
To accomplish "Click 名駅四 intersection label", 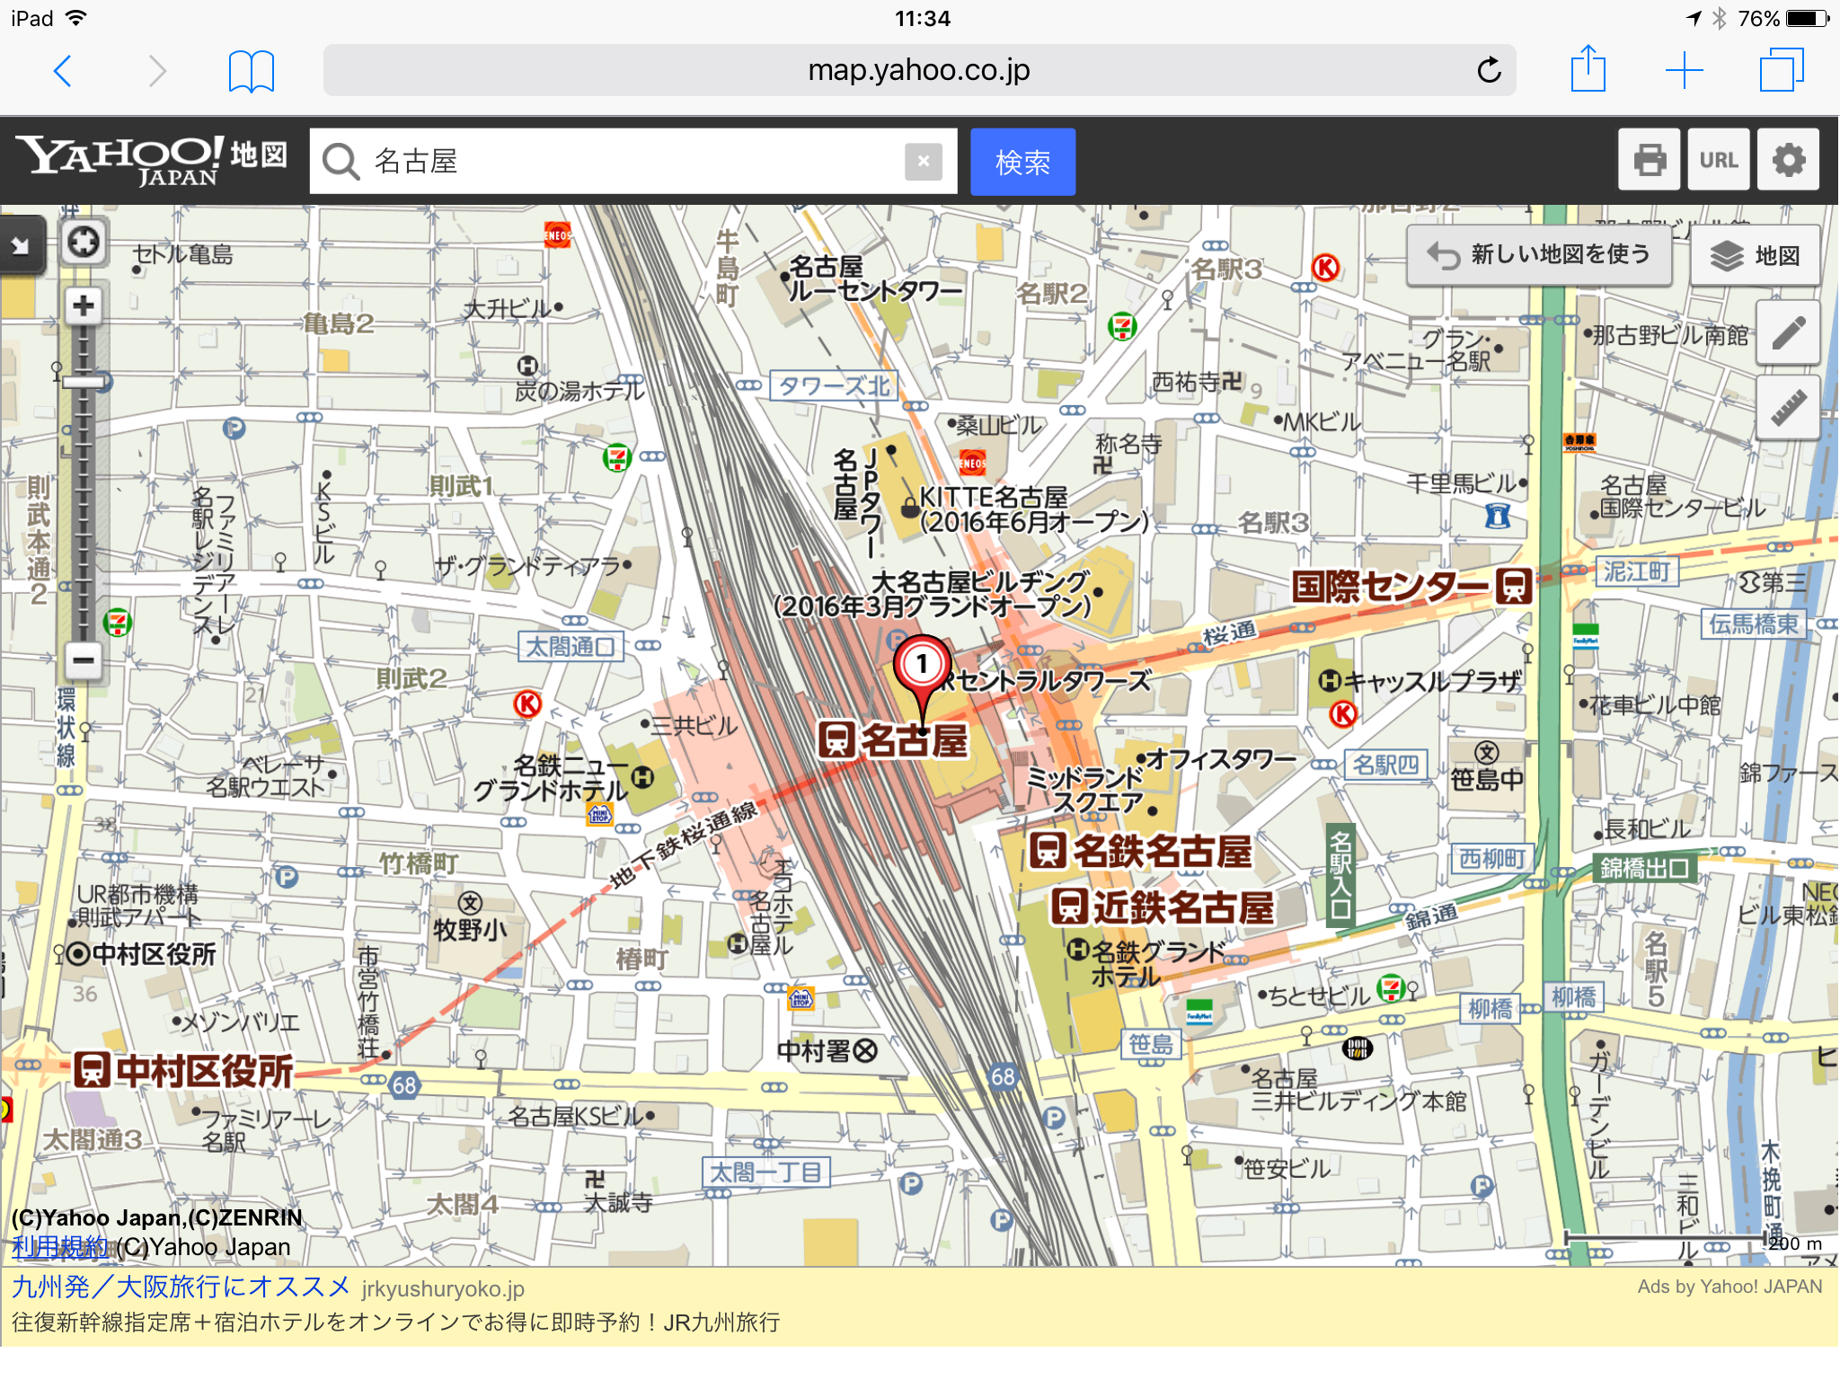I will pyautogui.click(x=1386, y=765).
